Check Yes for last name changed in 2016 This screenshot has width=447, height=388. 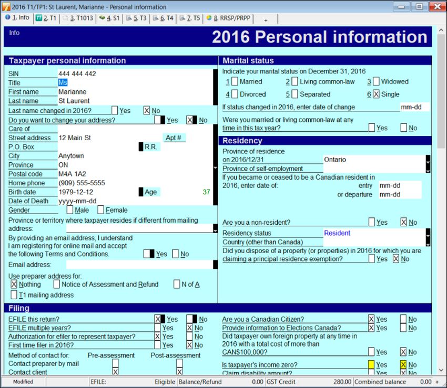(115, 110)
